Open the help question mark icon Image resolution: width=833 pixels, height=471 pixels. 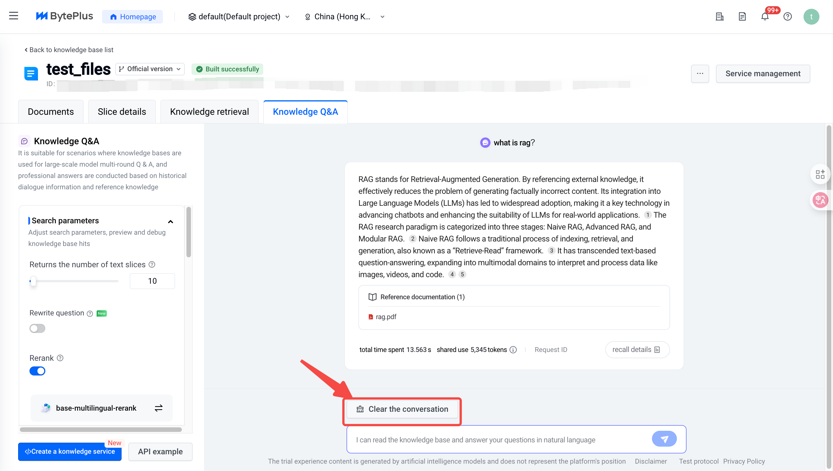point(787,16)
